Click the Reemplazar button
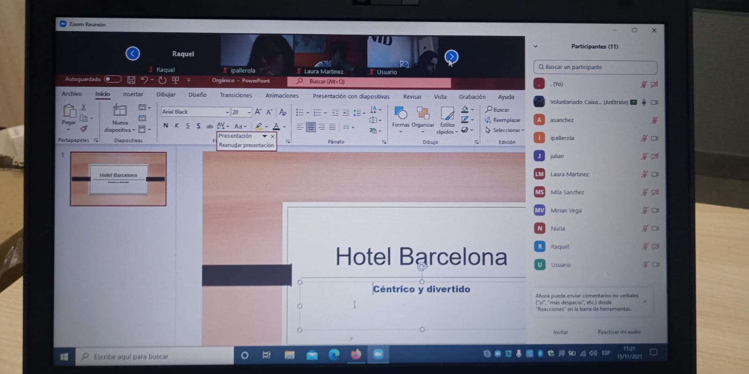The width and height of the screenshot is (749, 374). tap(503, 120)
